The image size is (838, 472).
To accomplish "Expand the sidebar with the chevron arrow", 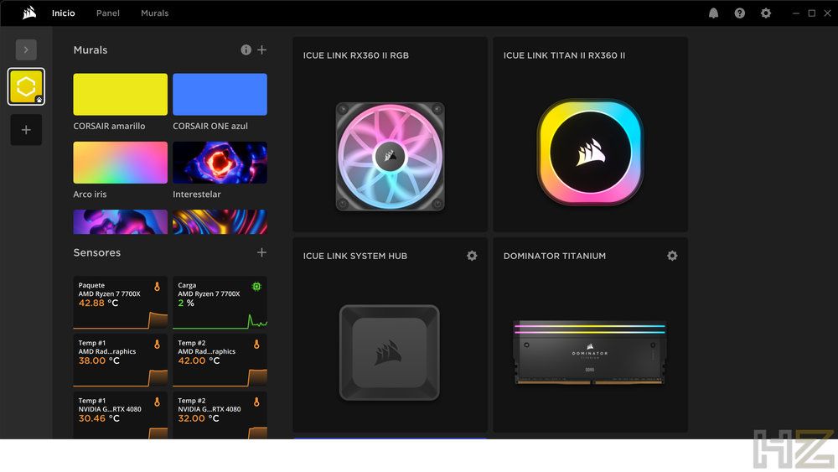I will 26,49.
